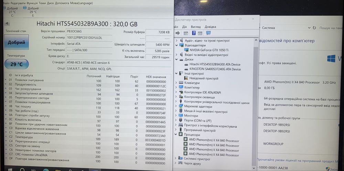This screenshot has height=171, width=344.
Task: Open the Функція menu
Action: pyautogui.click(x=32, y=3)
